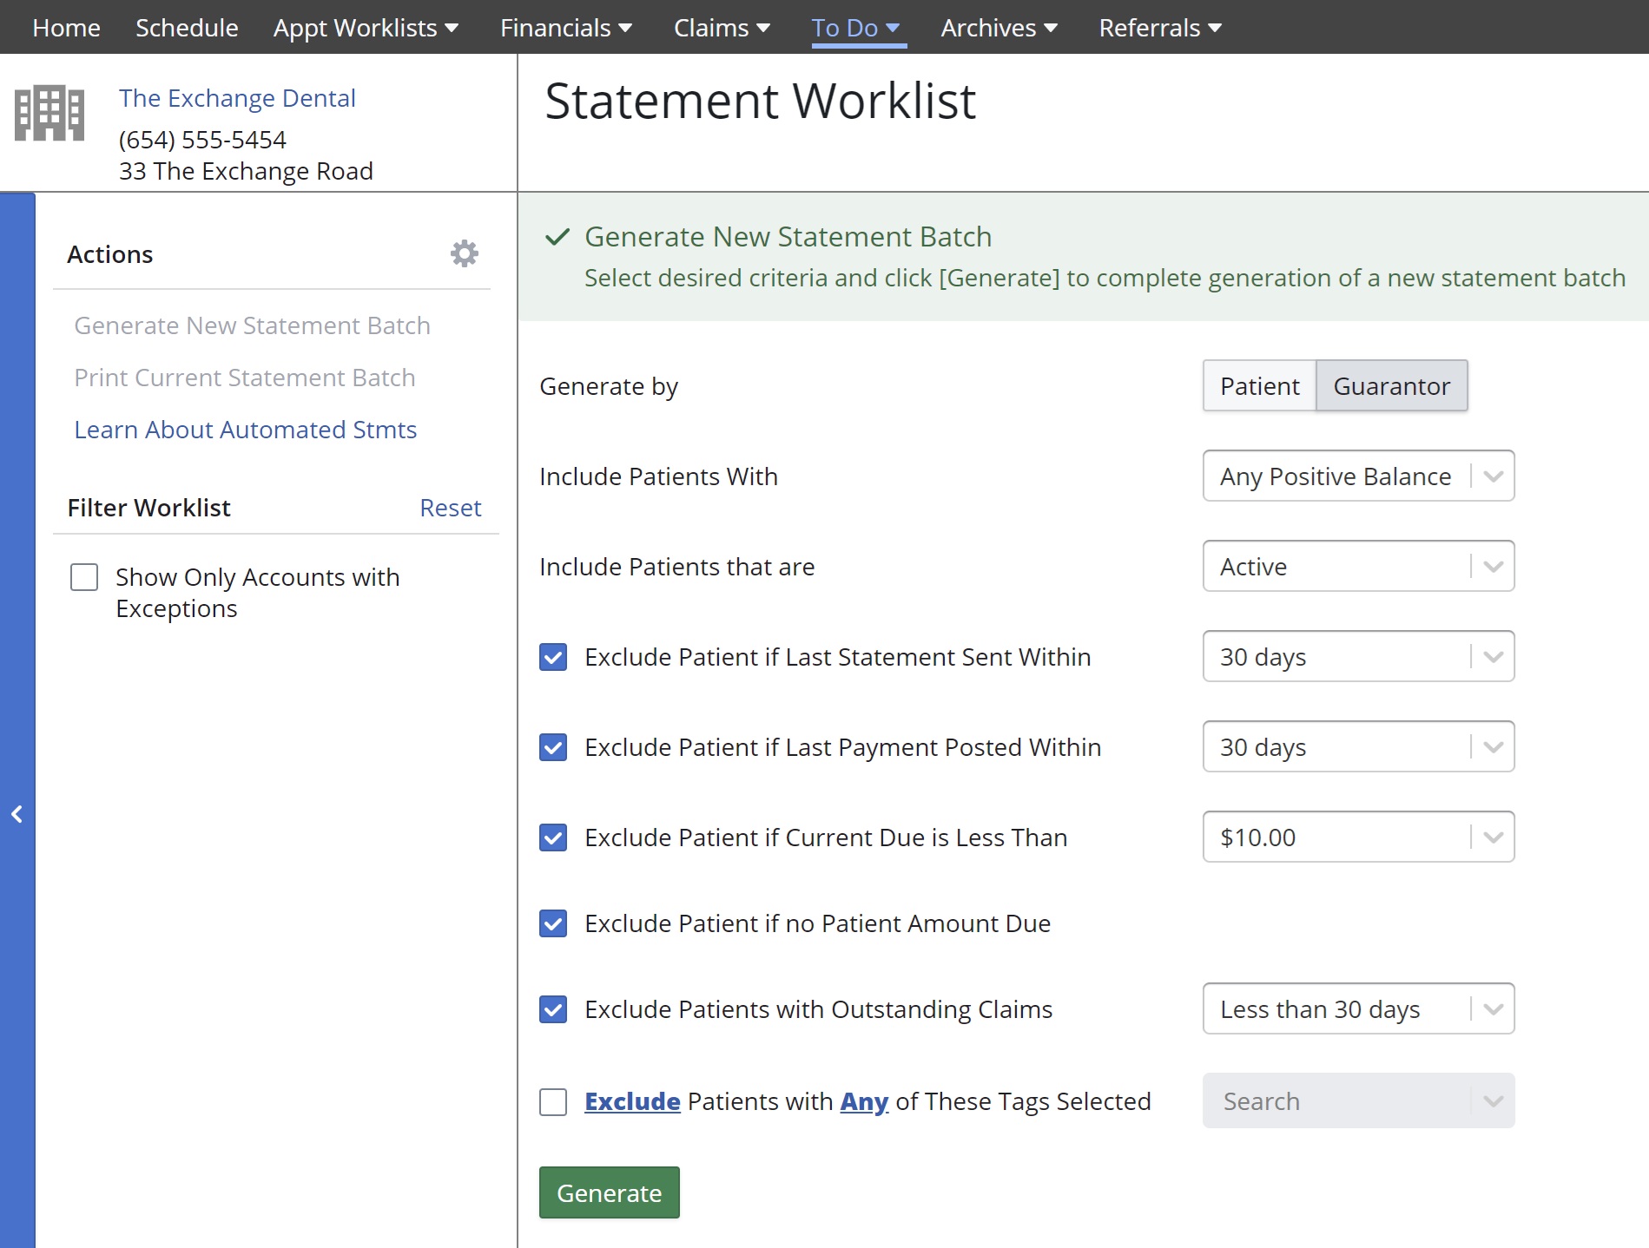Collapse the left sidebar using the chevron
The width and height of the screenshot is (1649, 1248).
(x=16, y=813)
